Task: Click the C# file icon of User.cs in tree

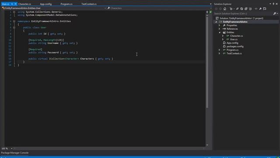Action: [228, 39]
